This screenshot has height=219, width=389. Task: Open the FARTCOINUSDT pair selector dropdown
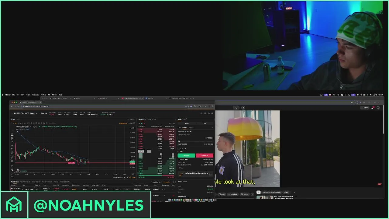tap(36, 113)
